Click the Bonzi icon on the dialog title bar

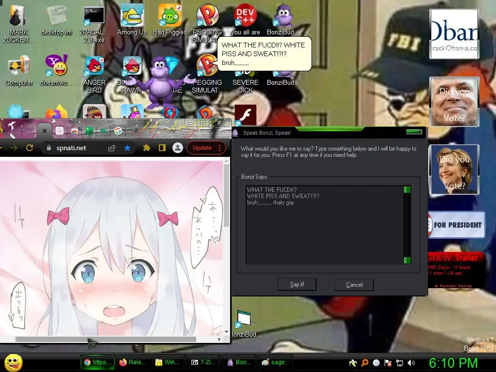coord(235,133)
